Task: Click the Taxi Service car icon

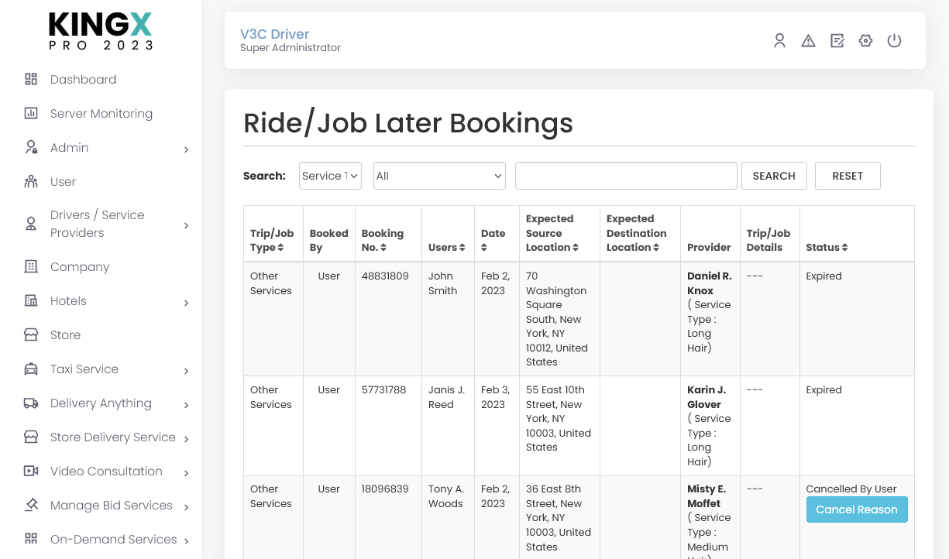Action: click(x=31, y=369)
